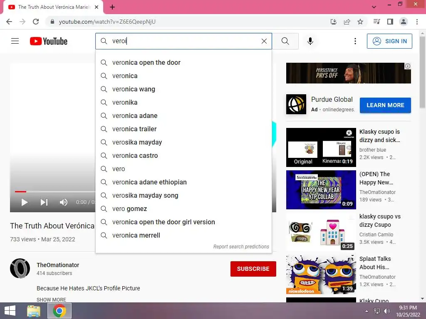Click the Chrome taskbar icon
The image size is (426, 319).
click(59, 311)
